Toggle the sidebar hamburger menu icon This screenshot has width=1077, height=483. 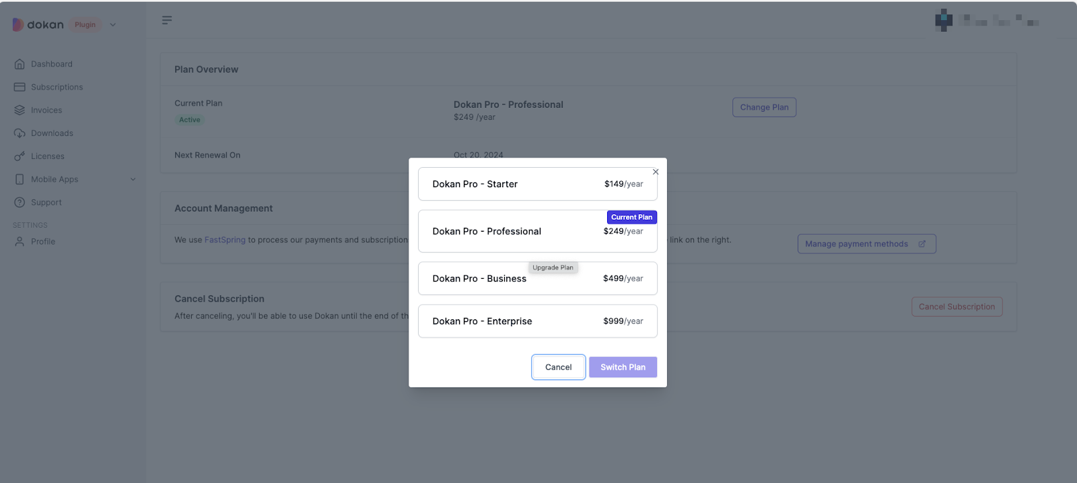point(167,20)
